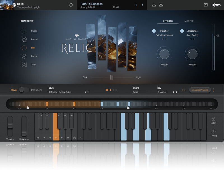Select the Subtle character icon

tap(24, 31)
